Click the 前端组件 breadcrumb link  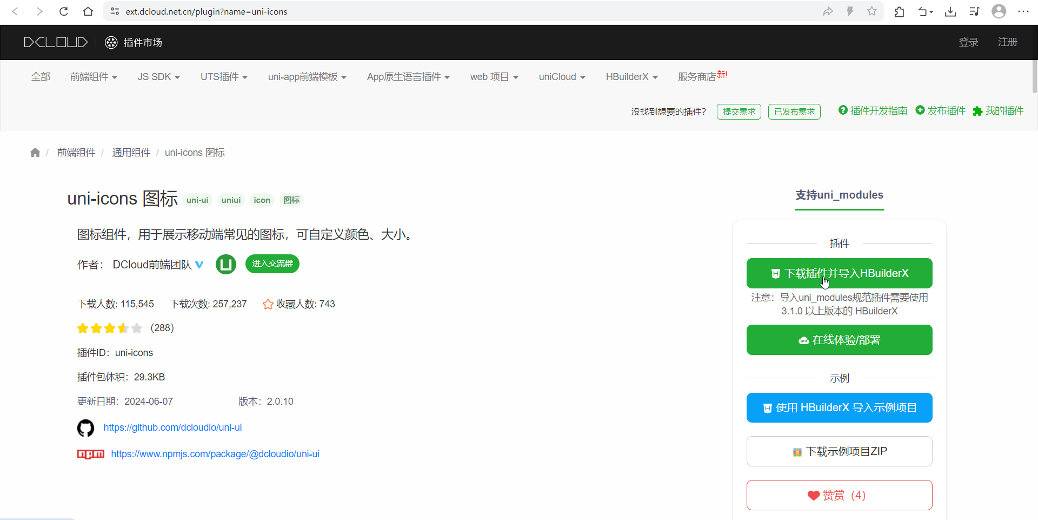(x=76, y=153)
